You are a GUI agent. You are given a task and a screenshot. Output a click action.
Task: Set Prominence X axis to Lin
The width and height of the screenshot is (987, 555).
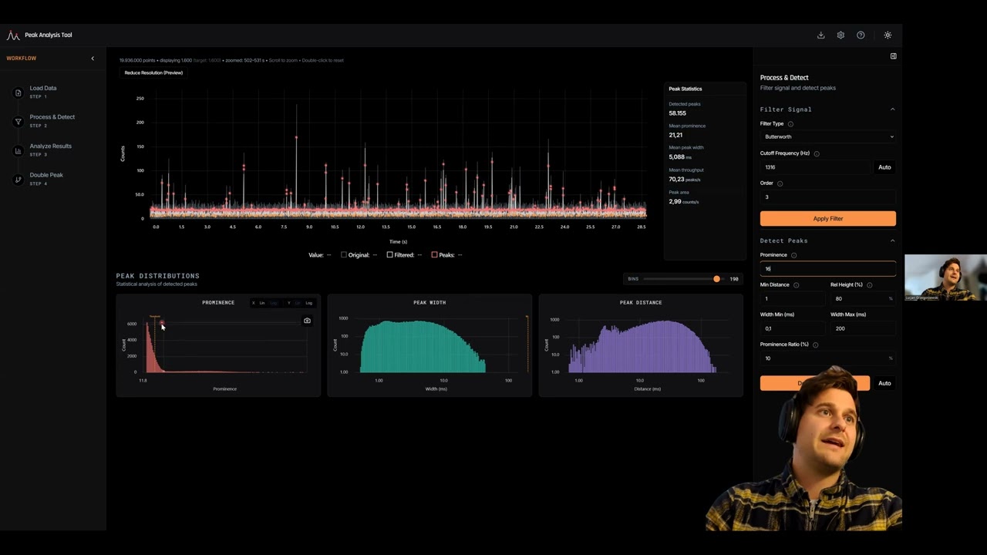click(x=262, y=303)
